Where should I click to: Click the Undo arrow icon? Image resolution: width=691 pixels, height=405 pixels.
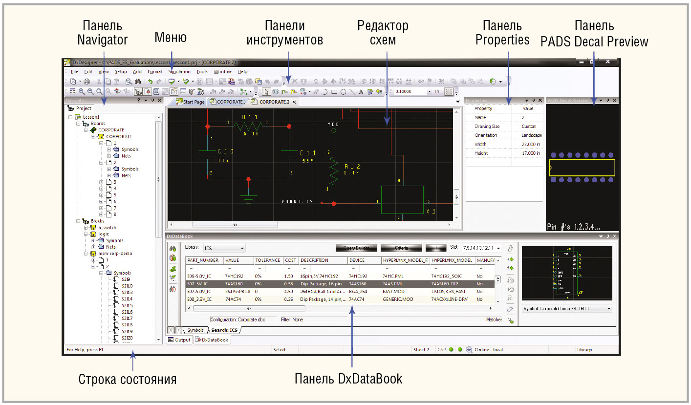[x=151, y=82]
